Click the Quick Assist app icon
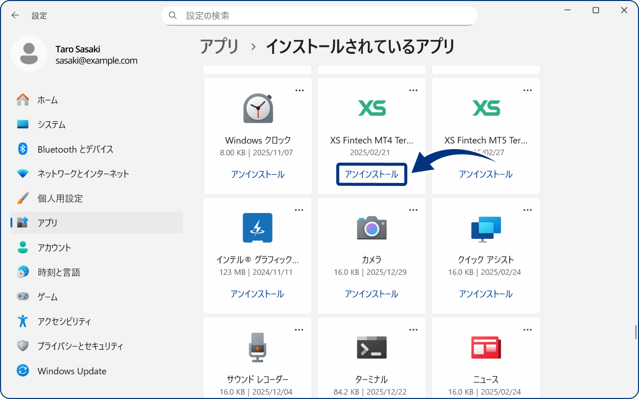The width and height of the screenshot is (639, 399). coord(486,228)
